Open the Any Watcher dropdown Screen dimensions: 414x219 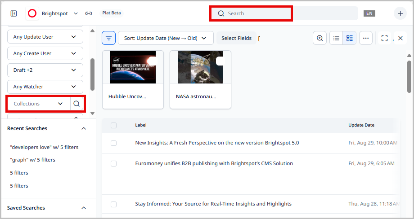click(45, 87)
